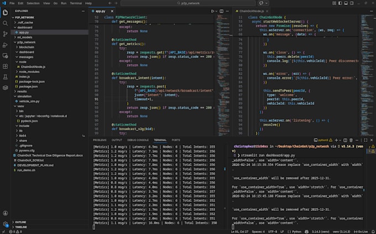The width and height of the screenshot is (376, 234).
Task: Expand the blockchain folder
Action: [x=27, y=47]
